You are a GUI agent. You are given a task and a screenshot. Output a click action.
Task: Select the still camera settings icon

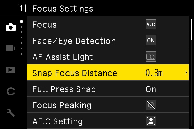(11, 27)
